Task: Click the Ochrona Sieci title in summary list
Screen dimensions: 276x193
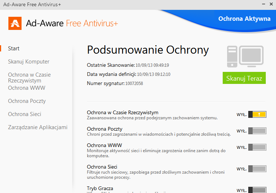Action: [x=102, y=167]
